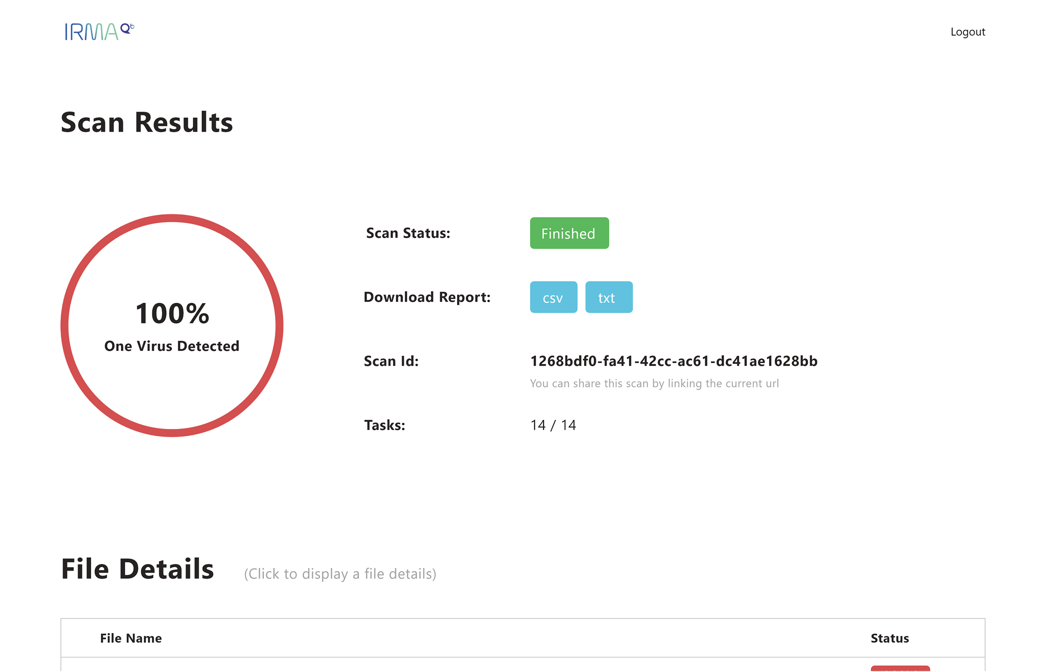The width and height of the screenshot is (1046, 672).
Task: Click the IRMA logo icon
Action: point(99,32)
